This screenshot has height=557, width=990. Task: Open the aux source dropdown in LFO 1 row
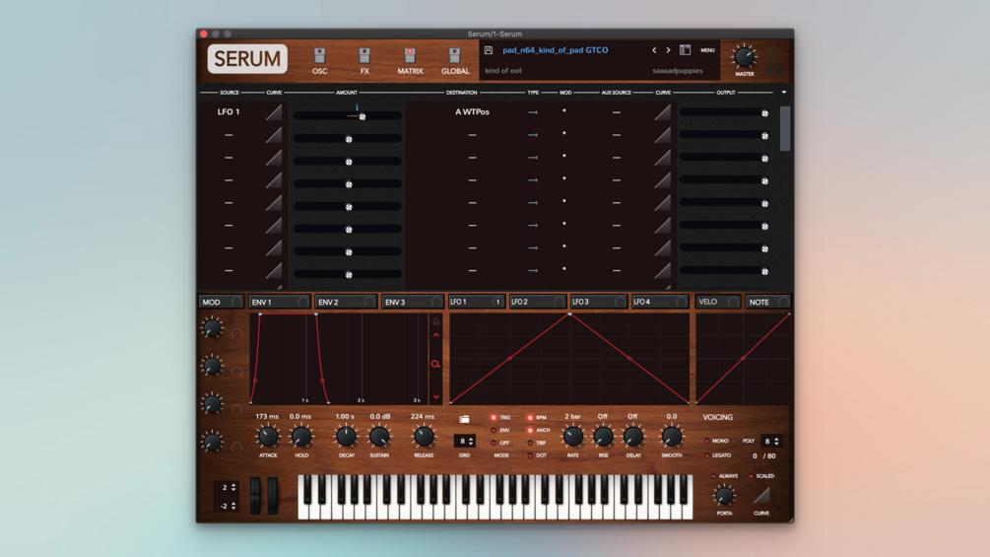coord(617,112)
